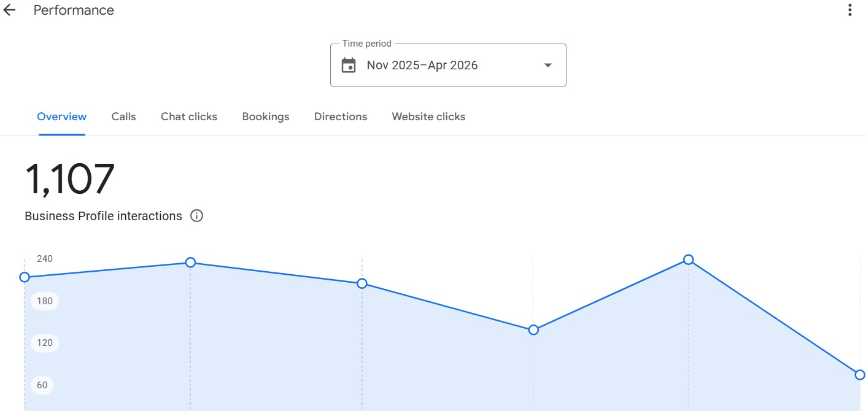The width and height of the screenshot is (866, 411).
Task: Click the 1,107 interactions total
Action: click(70, 178)
